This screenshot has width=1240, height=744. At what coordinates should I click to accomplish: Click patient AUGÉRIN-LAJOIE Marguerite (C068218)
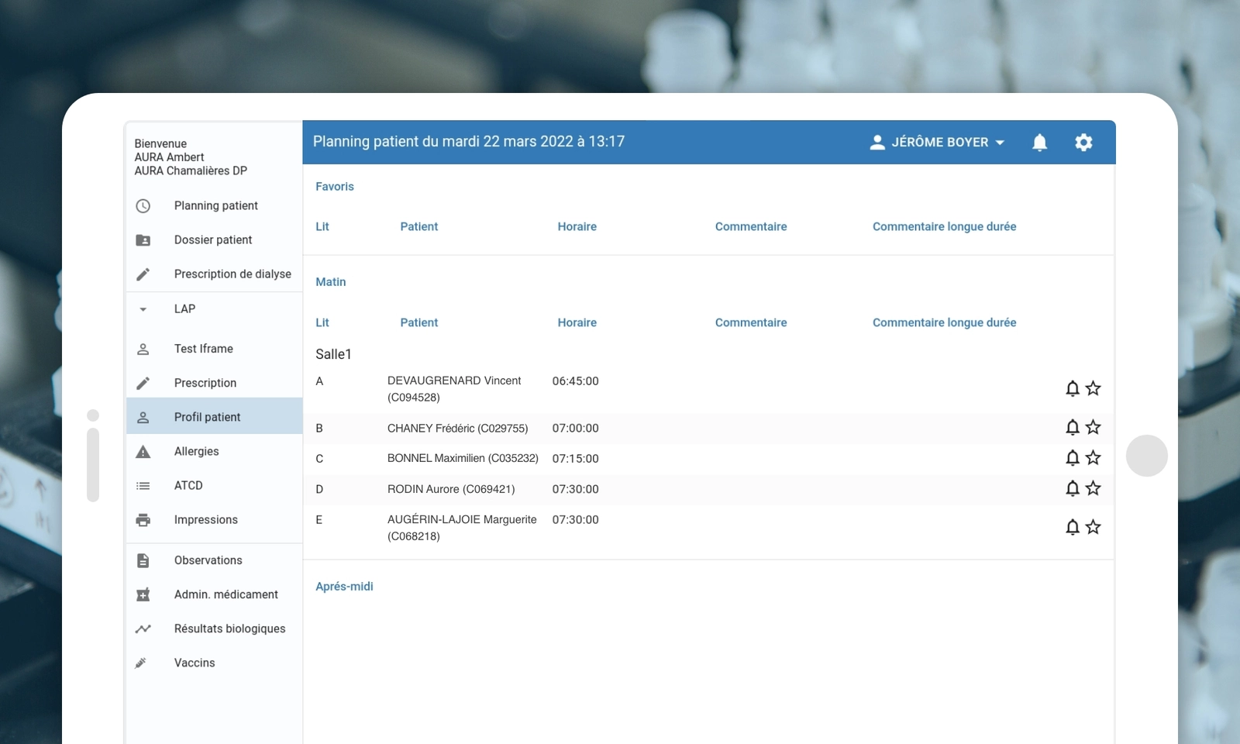pos(462,528)
